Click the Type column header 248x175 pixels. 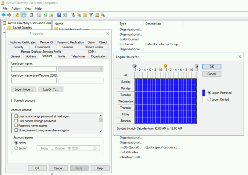point(131,24)
